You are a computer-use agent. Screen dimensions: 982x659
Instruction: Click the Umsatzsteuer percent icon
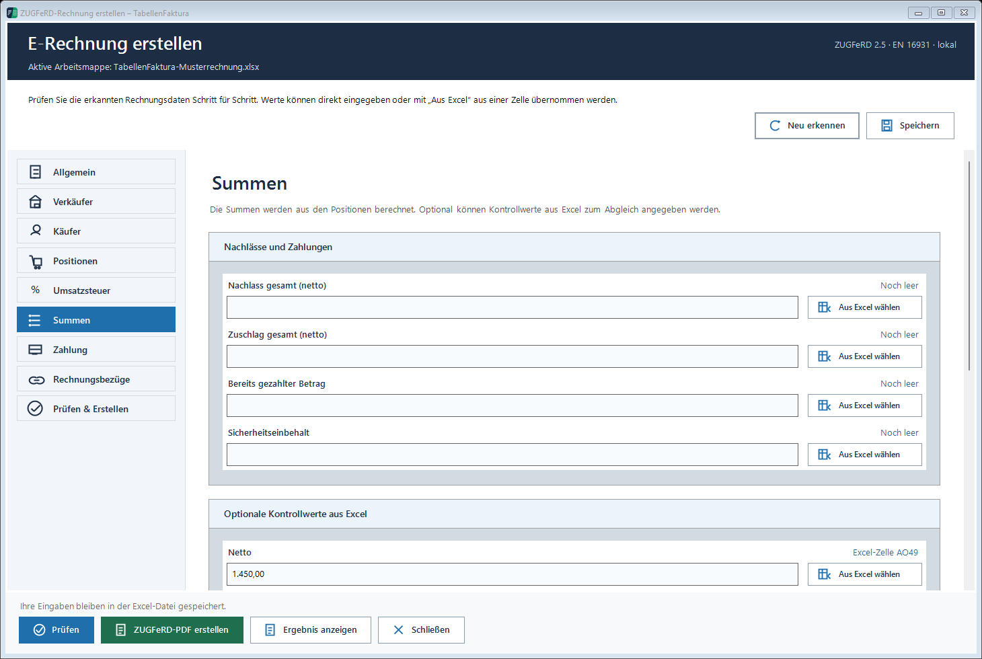coord(36,290)
